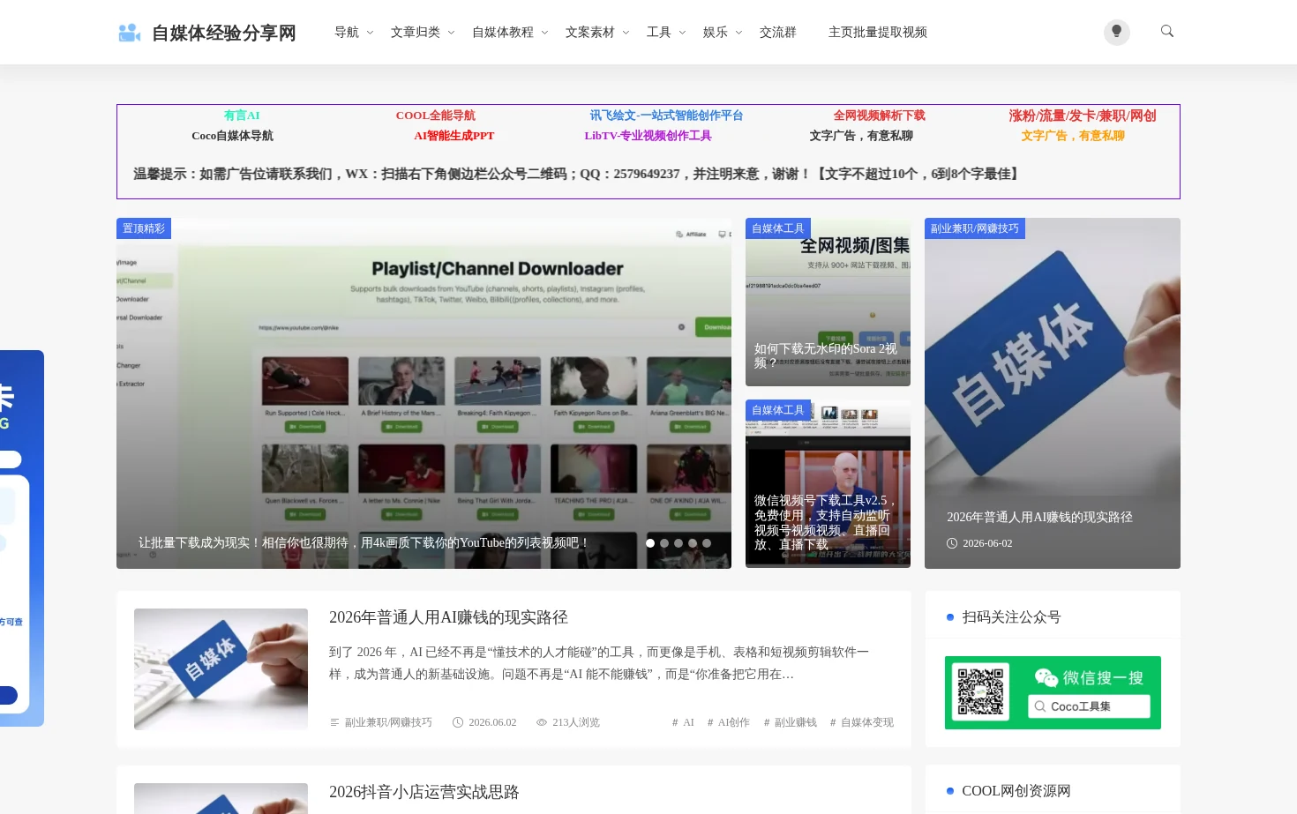Open LibTV-专业视频创作工具 link
1297x814 pixels.
pyautogui.click(x=648, y=136)
